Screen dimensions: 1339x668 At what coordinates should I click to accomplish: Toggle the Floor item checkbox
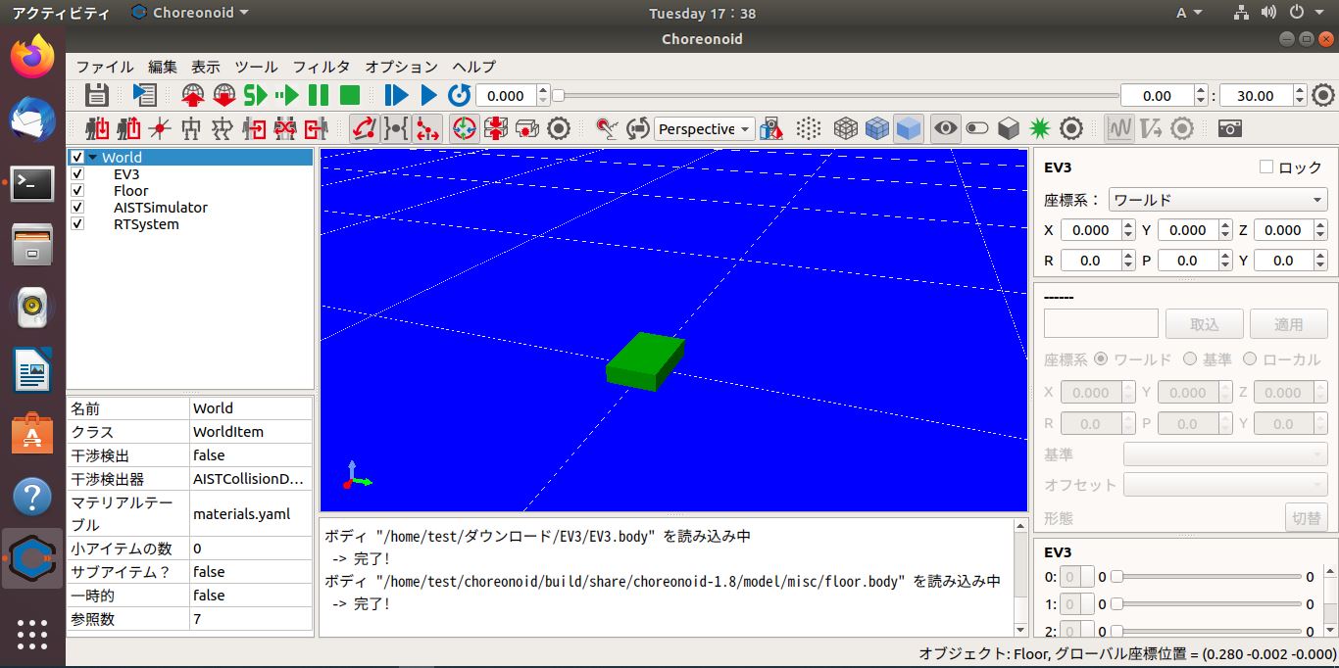[77, 190]
